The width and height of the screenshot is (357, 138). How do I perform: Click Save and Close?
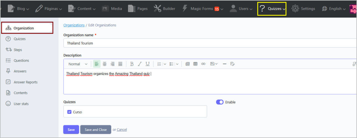(x=95, y=130)
